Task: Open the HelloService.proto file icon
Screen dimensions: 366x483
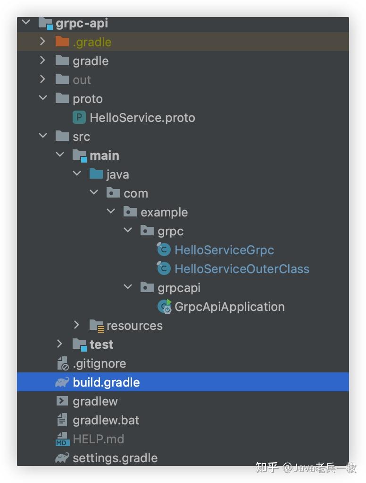Action: 79,117
